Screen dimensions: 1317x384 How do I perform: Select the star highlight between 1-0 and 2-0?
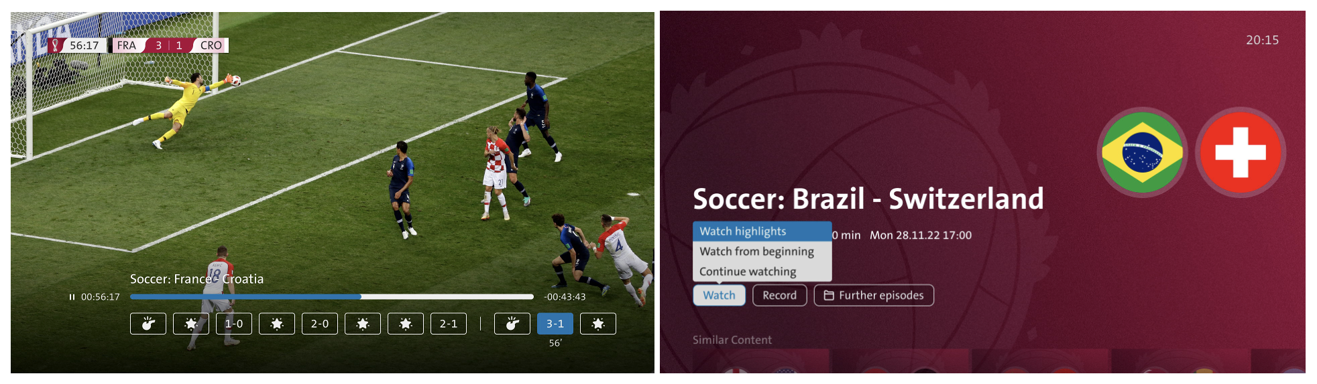[277, 324]
